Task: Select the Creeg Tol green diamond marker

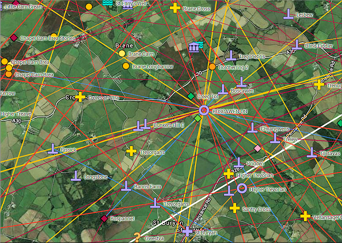Action: point(191,96)
